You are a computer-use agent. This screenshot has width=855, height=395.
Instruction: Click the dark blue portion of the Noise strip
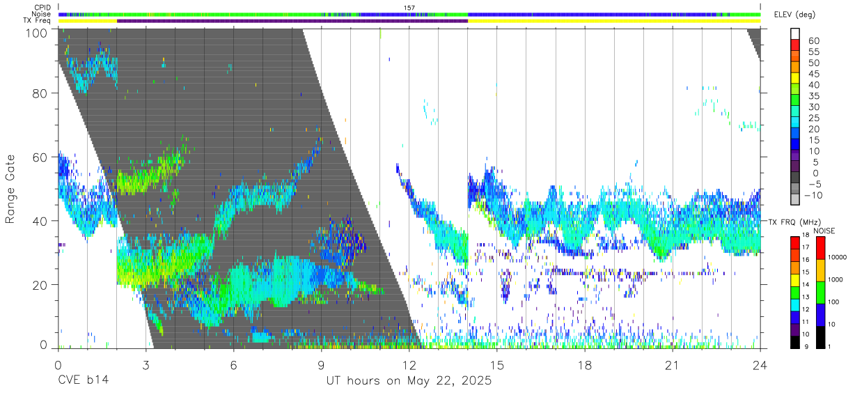click(592, 14)
